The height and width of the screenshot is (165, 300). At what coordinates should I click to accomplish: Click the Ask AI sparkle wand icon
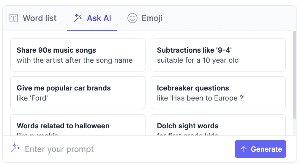point(78,18)
